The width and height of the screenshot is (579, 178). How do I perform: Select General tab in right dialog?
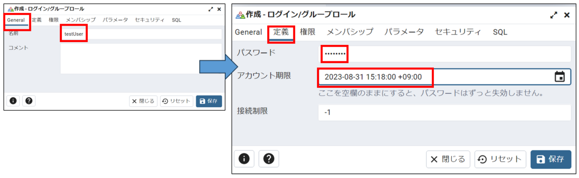tap(248, 32)
